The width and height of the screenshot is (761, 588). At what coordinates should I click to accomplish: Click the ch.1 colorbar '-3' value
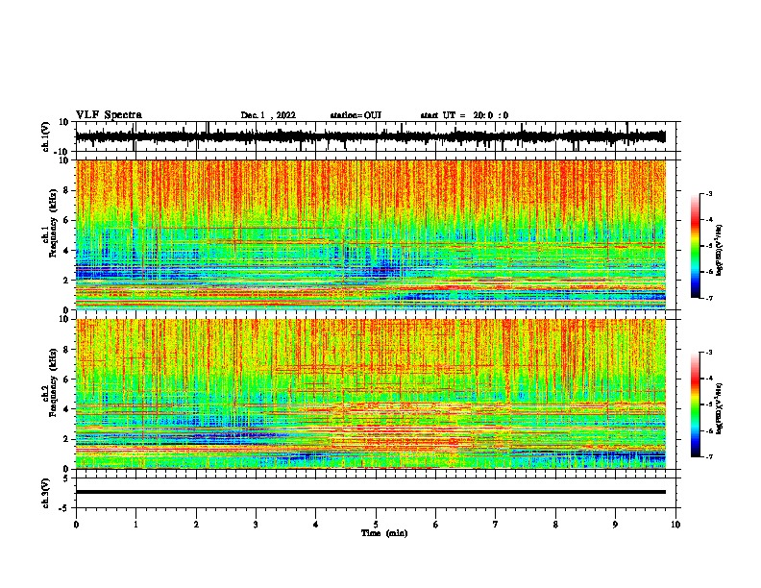tap(708, 193)
